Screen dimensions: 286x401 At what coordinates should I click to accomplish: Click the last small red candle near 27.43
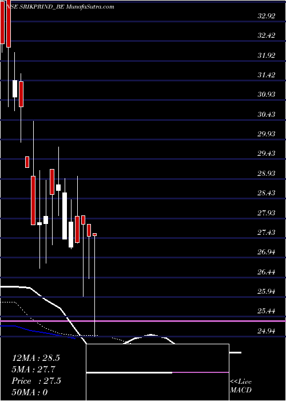tap(95, 234)
